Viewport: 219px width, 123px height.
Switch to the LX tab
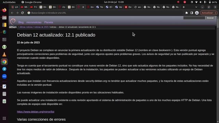15,7
